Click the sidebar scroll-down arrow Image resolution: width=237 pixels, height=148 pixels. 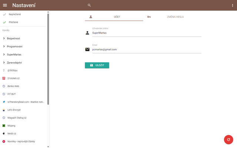click(x=48, y=147)
